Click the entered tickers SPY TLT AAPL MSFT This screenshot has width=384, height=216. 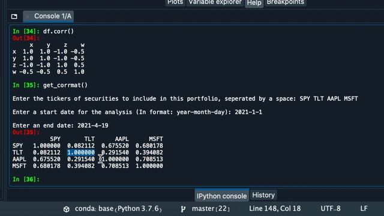coord(329,98)
